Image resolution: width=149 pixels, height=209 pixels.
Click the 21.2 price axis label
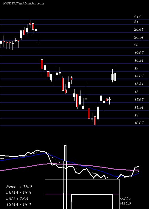(138, 17)
